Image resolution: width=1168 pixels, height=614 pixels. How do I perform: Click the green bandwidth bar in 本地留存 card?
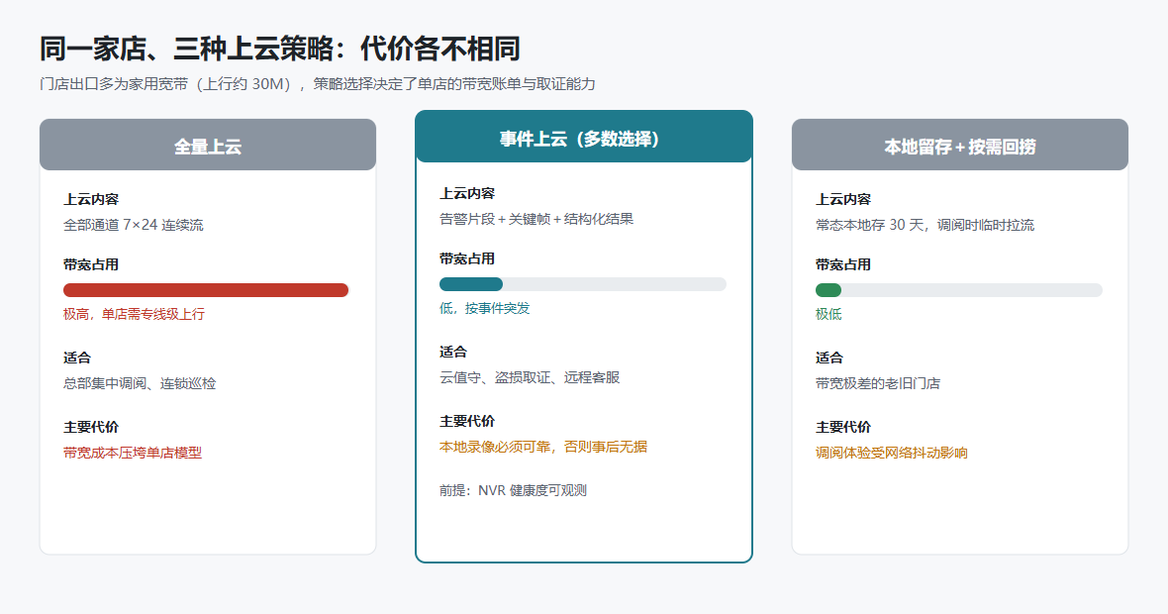(x=828, y=290)
